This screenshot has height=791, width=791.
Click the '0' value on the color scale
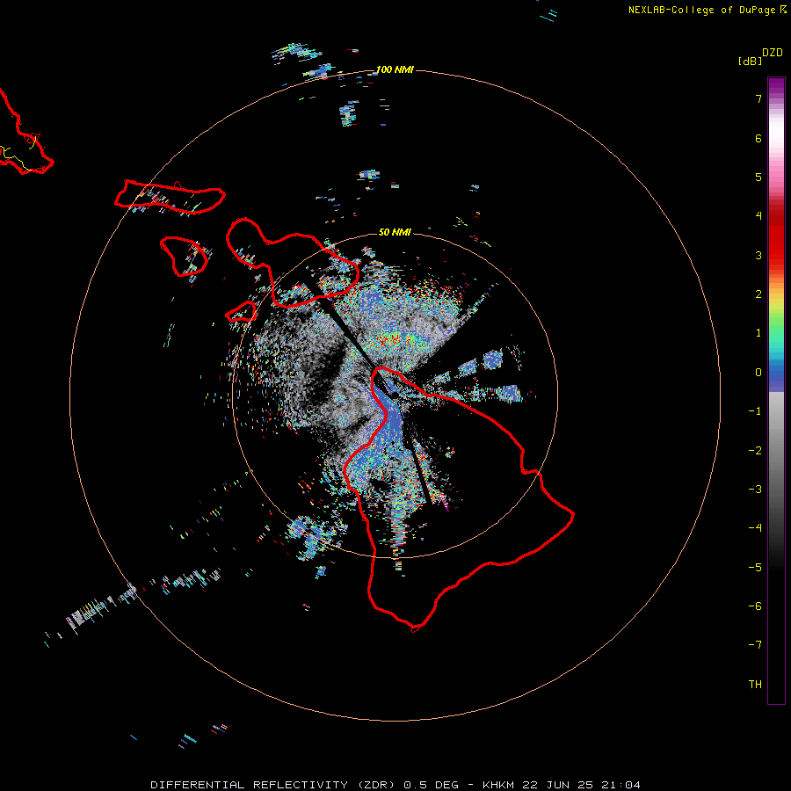pyautogui.click(x=758, y=373)
